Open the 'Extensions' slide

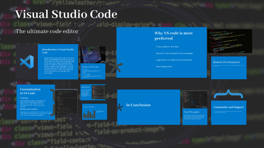coord(93,92)
